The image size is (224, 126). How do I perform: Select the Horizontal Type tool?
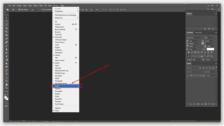tap(6, 74)
